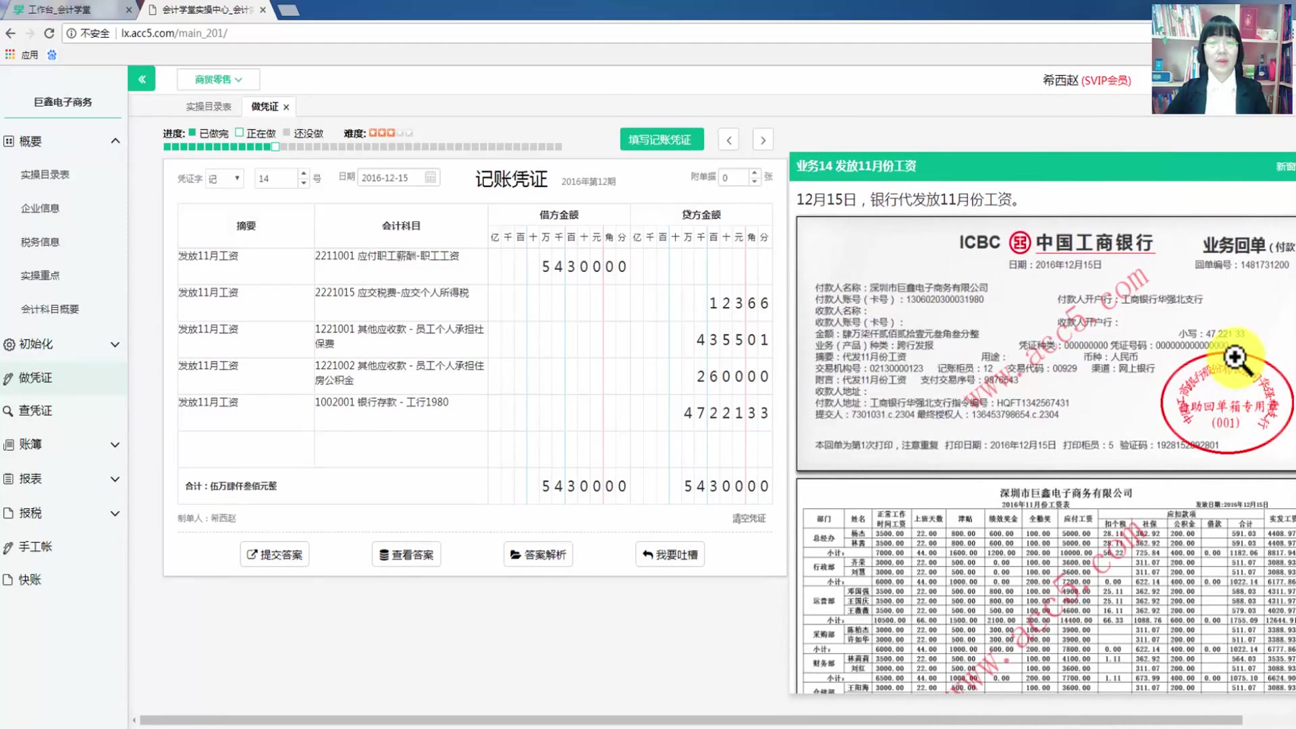This screenshot has width=1296, height=729.
Task: Click the 提交答案 button
Action: point(275,554)
